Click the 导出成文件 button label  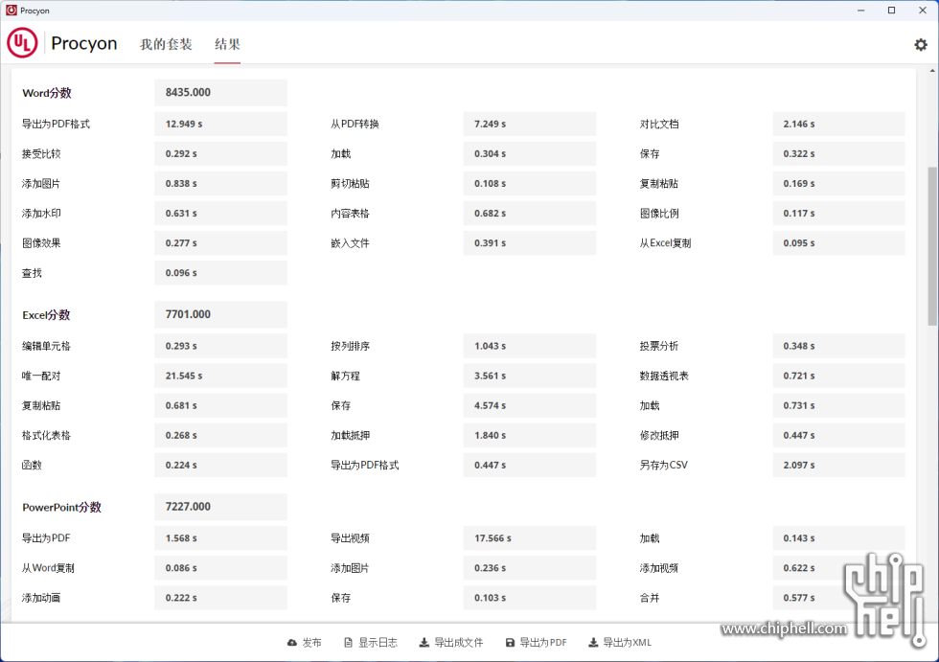coord(458,642)
